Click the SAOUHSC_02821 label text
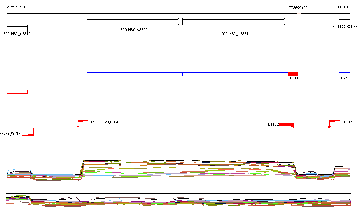This screenshot has width=357, height=213. 235,34
